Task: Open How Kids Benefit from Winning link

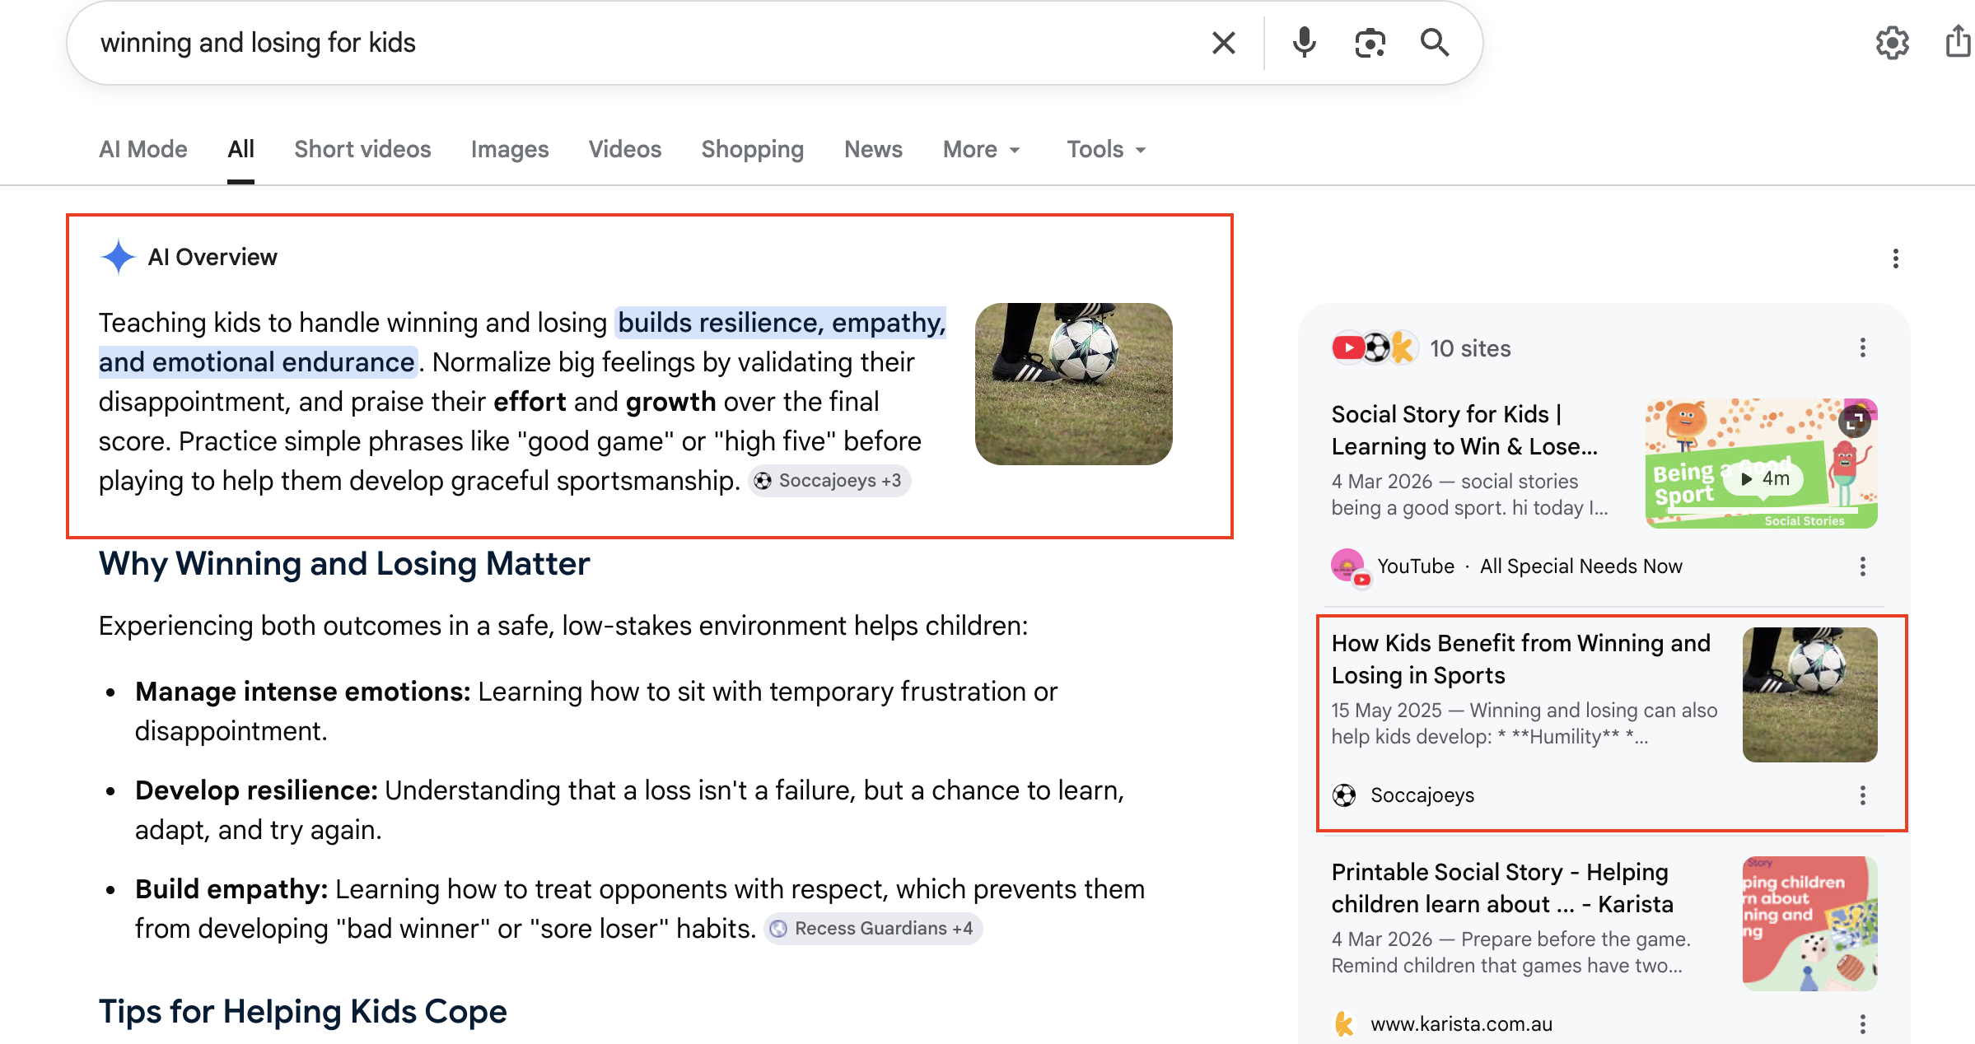Action: 1520,659
